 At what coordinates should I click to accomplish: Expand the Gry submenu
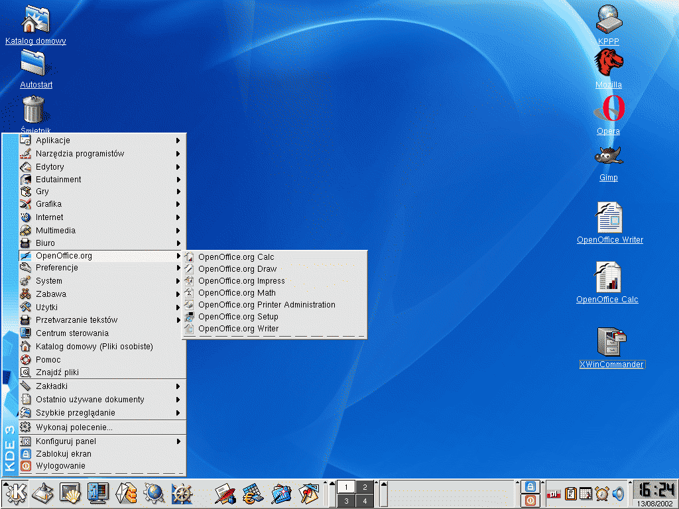pyautogui.click(x=102, y=192)
